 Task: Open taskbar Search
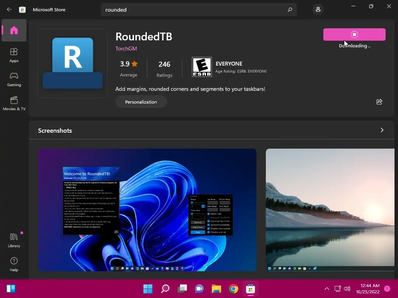165,288
